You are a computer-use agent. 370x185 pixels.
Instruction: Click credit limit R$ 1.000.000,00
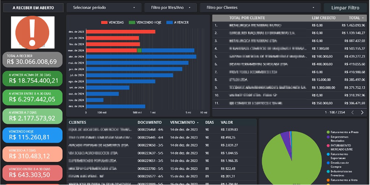tap(323, 88)
